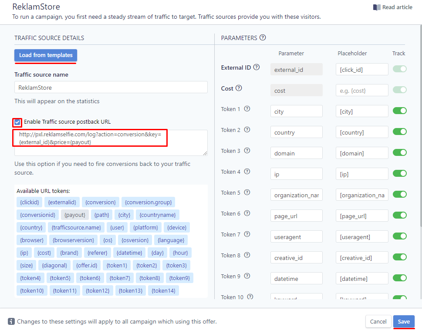Edit Token 6 parameter field page_url
The width and height of the screenshot is (422, 334).
pyautogui.click(x=296, y=216)
